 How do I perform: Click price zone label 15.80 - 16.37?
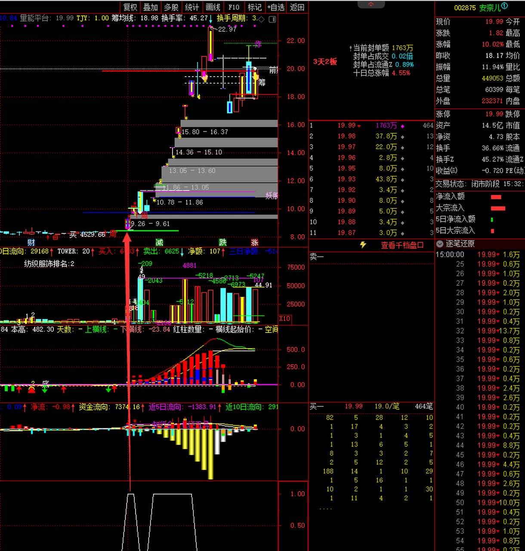(x=205, y=132)
